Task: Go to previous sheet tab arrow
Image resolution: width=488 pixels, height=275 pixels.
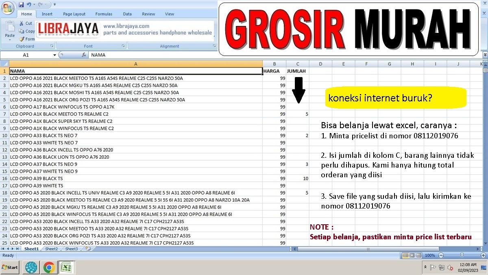Action: (x=9, y=249)
